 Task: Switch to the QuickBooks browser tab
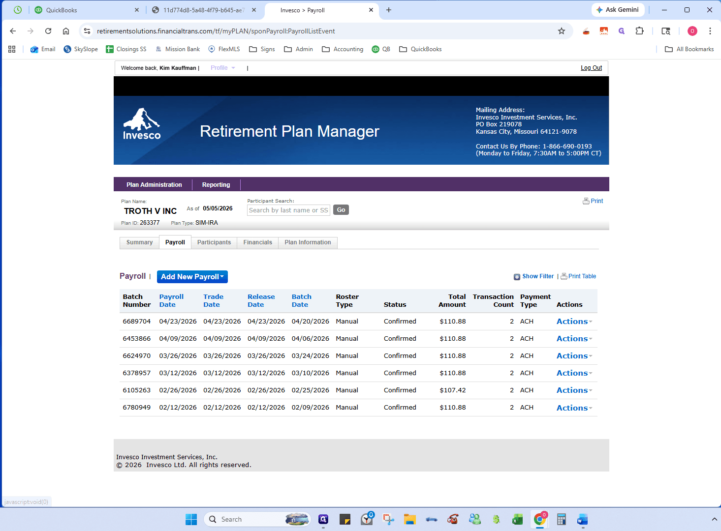tap(87, 10)
